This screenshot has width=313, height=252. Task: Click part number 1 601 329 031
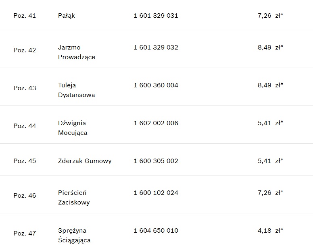point(156,16)
